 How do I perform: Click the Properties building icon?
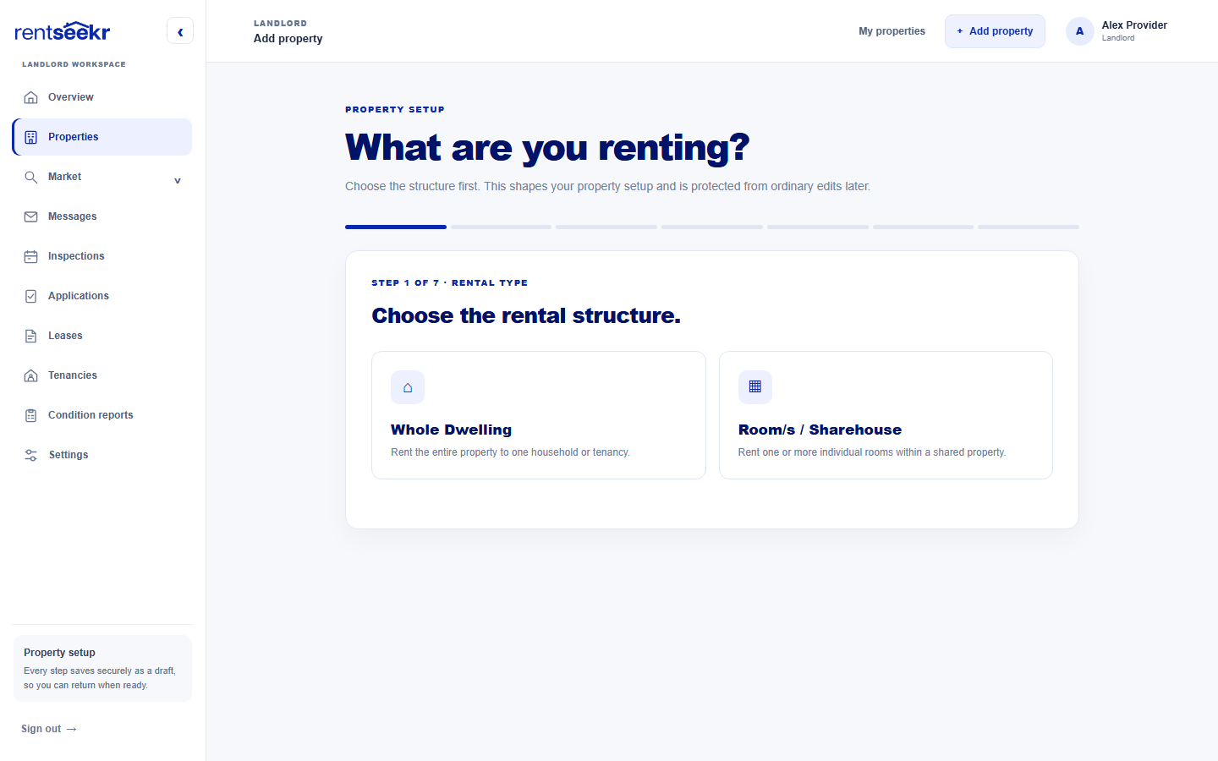click(x=31, y=137)
